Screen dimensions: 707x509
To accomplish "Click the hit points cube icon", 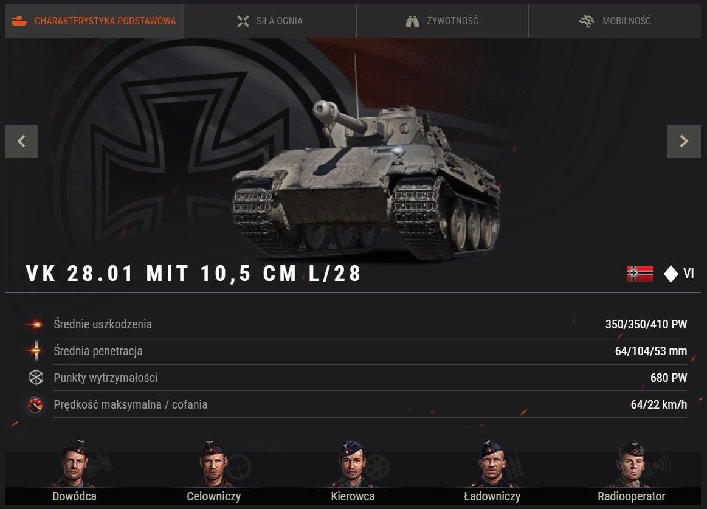I will pos(36,378).
